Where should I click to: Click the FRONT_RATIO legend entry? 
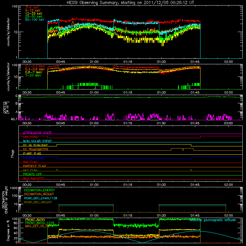(35, 220)
